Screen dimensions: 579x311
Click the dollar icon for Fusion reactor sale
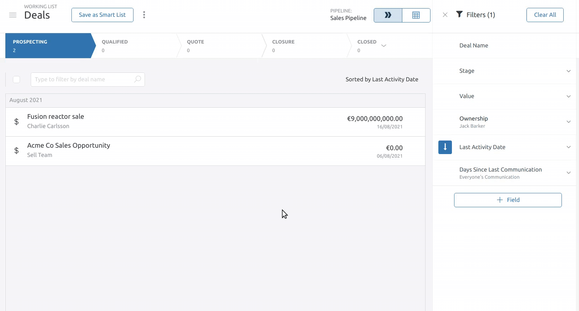(x=16, y=122)
